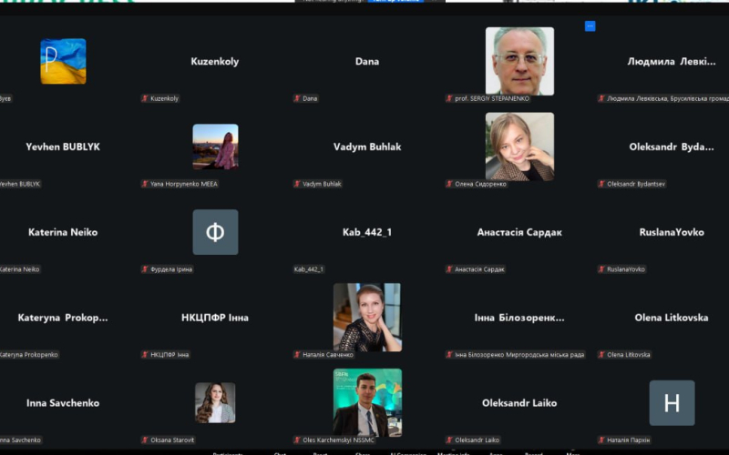Click the large Yevhen BUBLYK tile name
Viewport: 729px width, 455px height.
[x=63, y=147]
